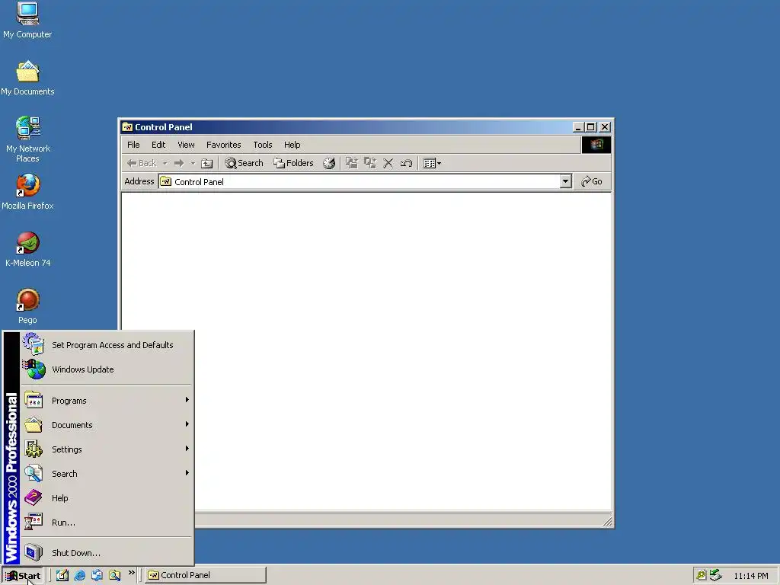The width and height of the screenshot is (780, 585).
Task: Click the folder search quick launch icon
Action: pos(115,575)
